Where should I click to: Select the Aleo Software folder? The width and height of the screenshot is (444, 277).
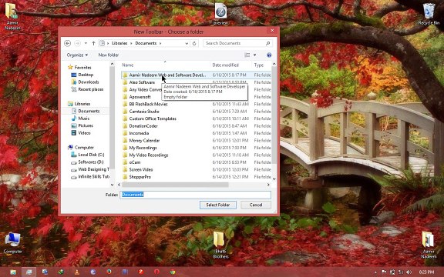(x=142, y=82)
